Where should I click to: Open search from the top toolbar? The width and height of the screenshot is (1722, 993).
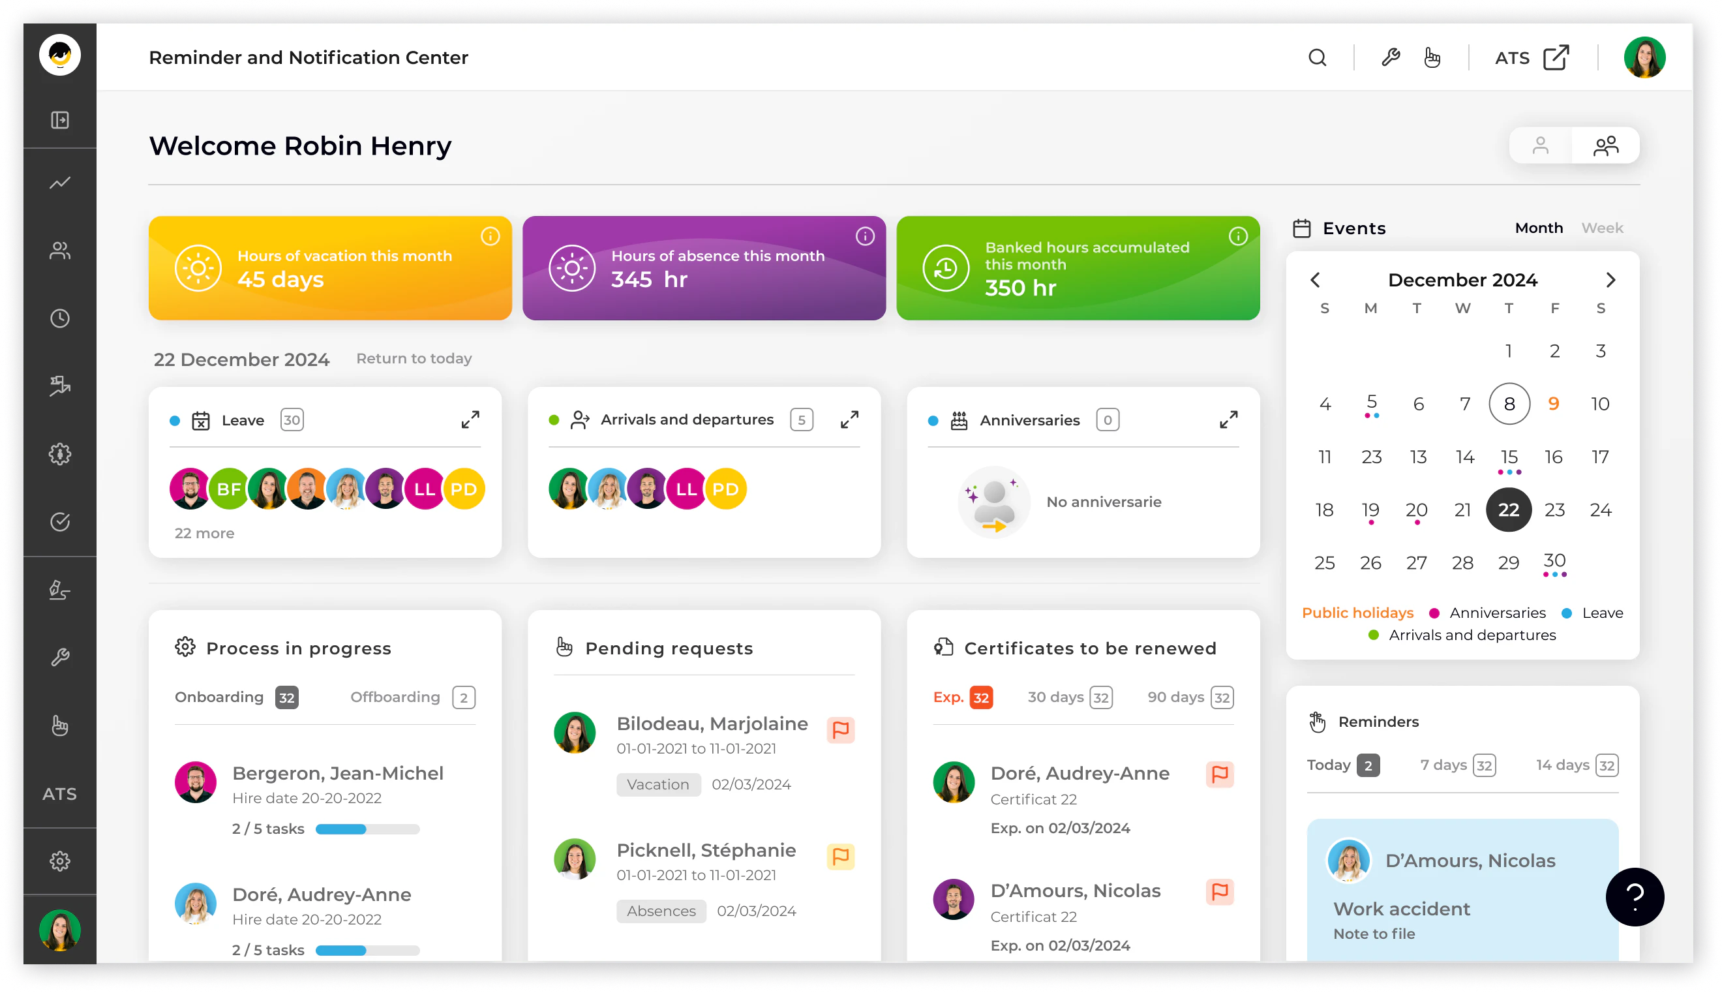1317,57
